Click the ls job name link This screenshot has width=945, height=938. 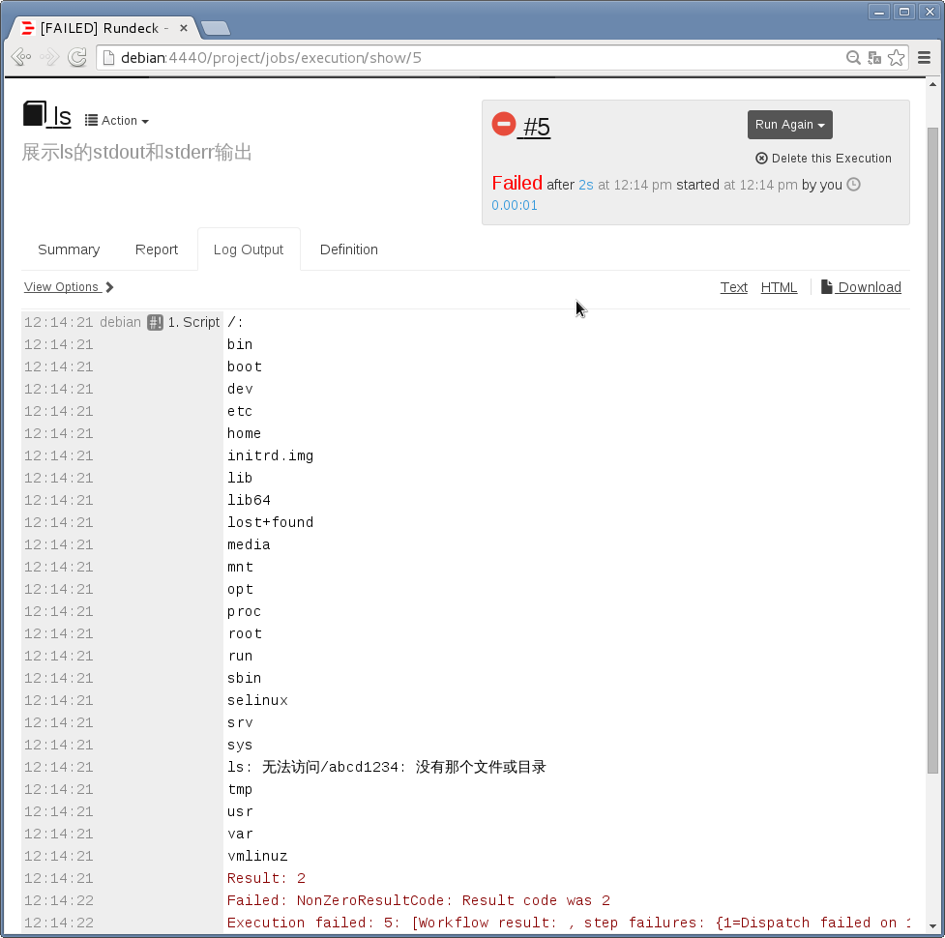pyautogui.click(x=62, y=116)
